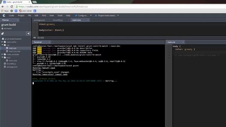
Task: Open the File menu
Action: click(x=29, y=16)
